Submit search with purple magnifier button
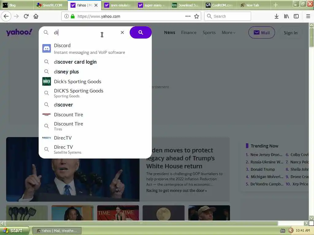This screenshot has height=235, width=314. click(x=140, y=32)
